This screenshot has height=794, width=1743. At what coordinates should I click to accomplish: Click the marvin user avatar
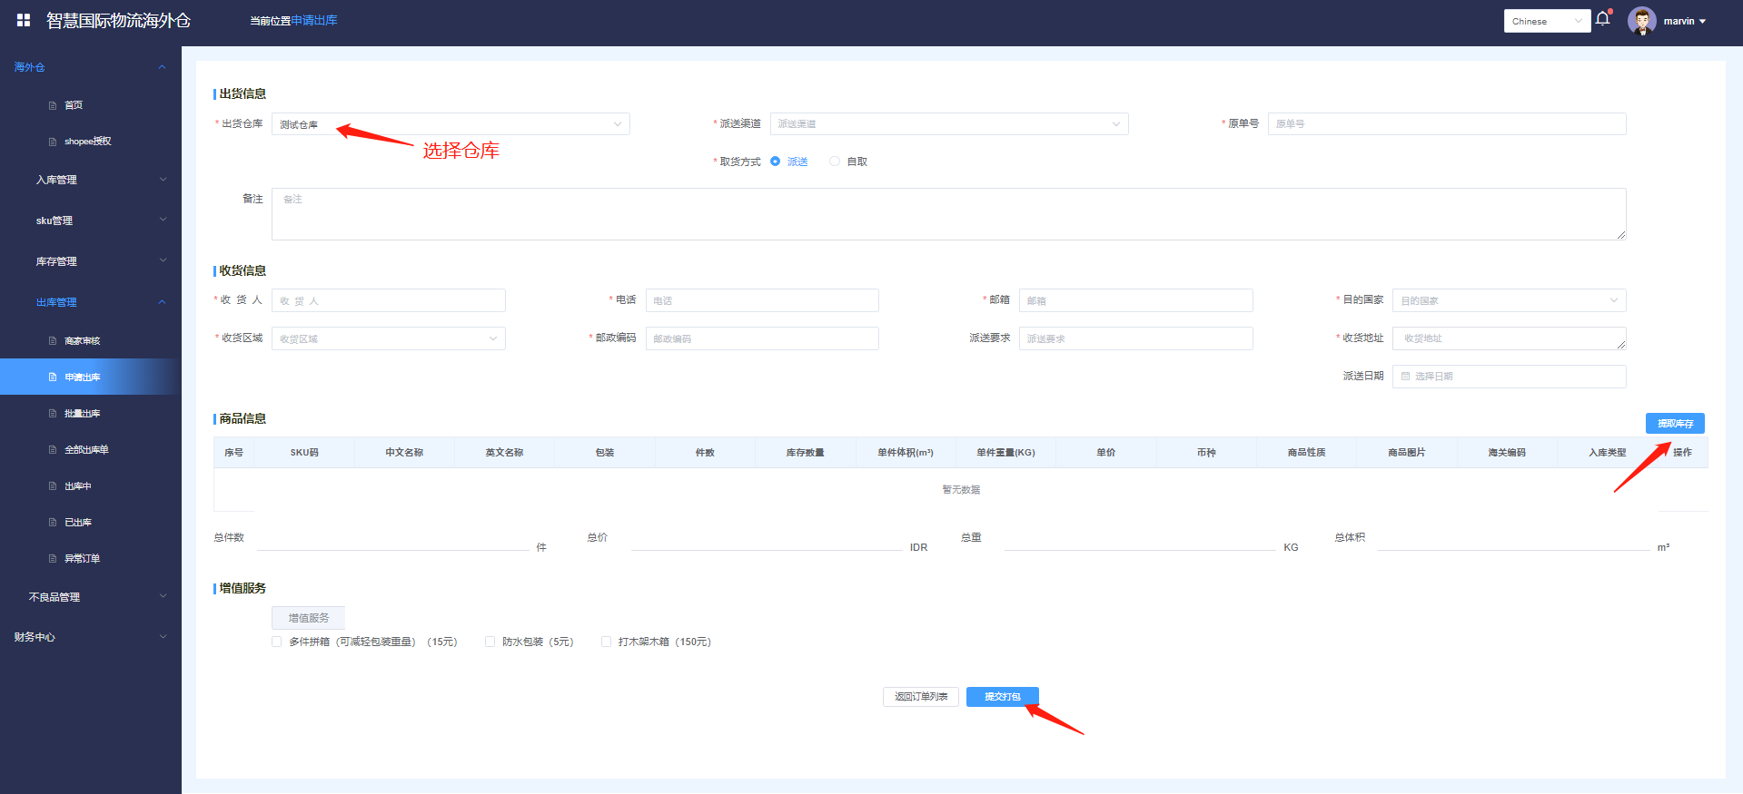click(x=1641, y=21)
